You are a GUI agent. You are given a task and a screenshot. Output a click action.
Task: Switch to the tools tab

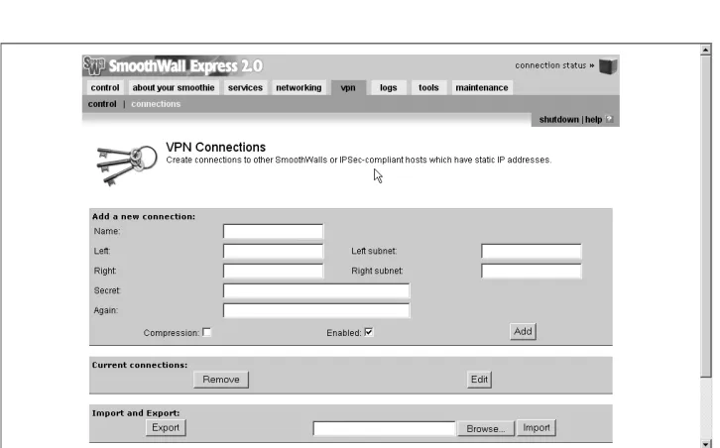pyautogui.click(x=428, y=87)
